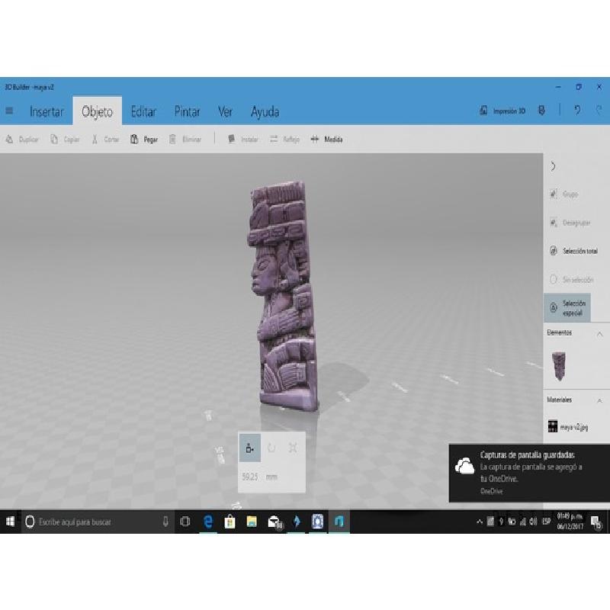
Task: Show hidden system tray icons
Action: pos(480,522)
